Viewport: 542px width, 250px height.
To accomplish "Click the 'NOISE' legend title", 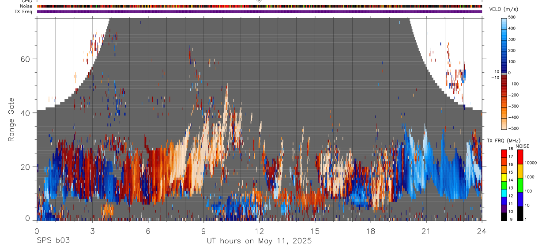I will pyautogui.click(x=522, y=146).
